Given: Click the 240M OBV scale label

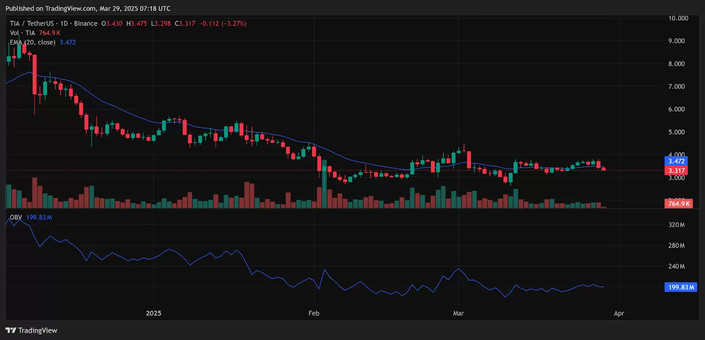Looking at the screenshot, I should click(676, 266).
